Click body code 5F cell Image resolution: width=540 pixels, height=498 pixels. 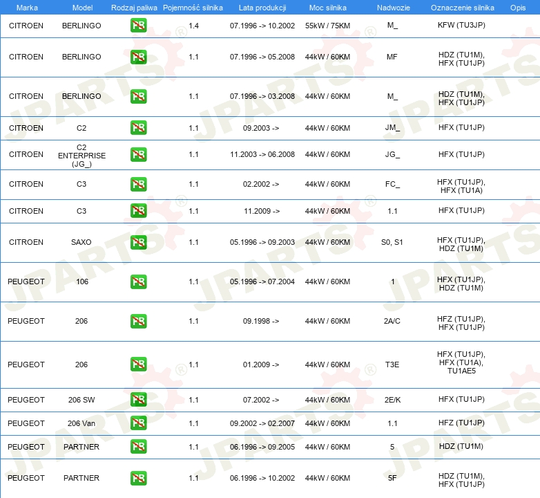pos(392,478)
